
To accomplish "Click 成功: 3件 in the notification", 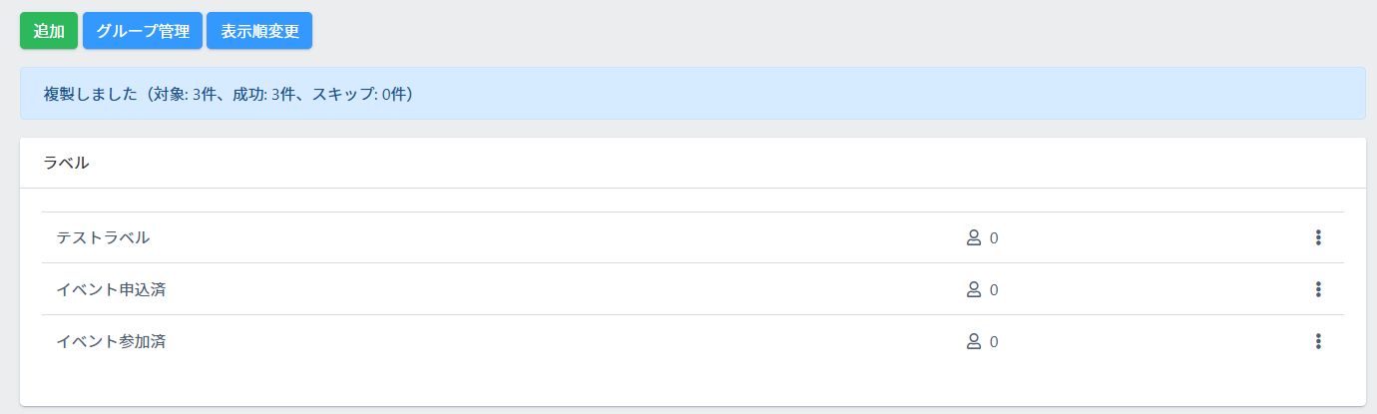I will [266, 94].
